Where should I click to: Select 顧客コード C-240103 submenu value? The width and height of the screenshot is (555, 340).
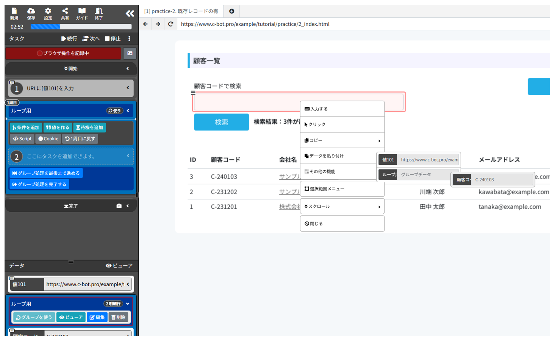click(x=493, y=180)
